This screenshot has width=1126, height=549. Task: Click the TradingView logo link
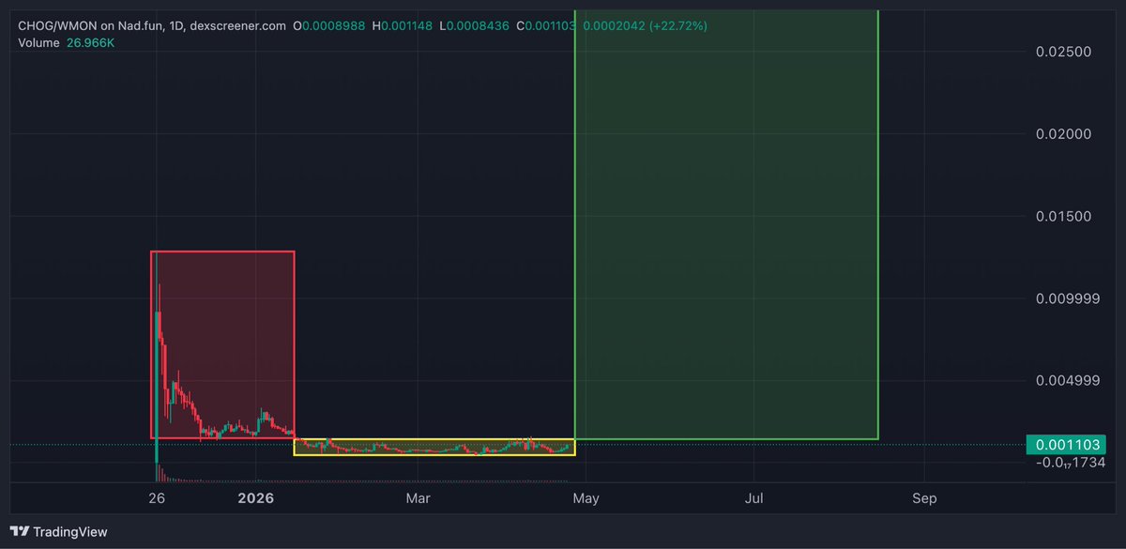click(x=59, y=531)
